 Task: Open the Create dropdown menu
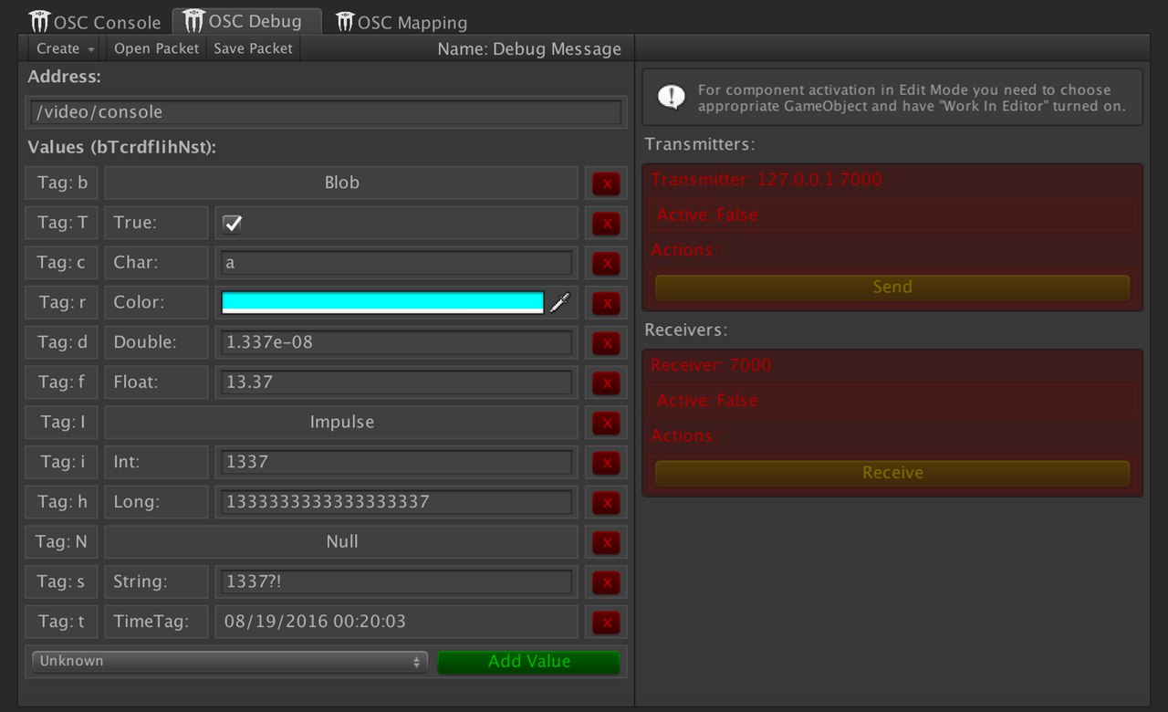coord(63,48)
